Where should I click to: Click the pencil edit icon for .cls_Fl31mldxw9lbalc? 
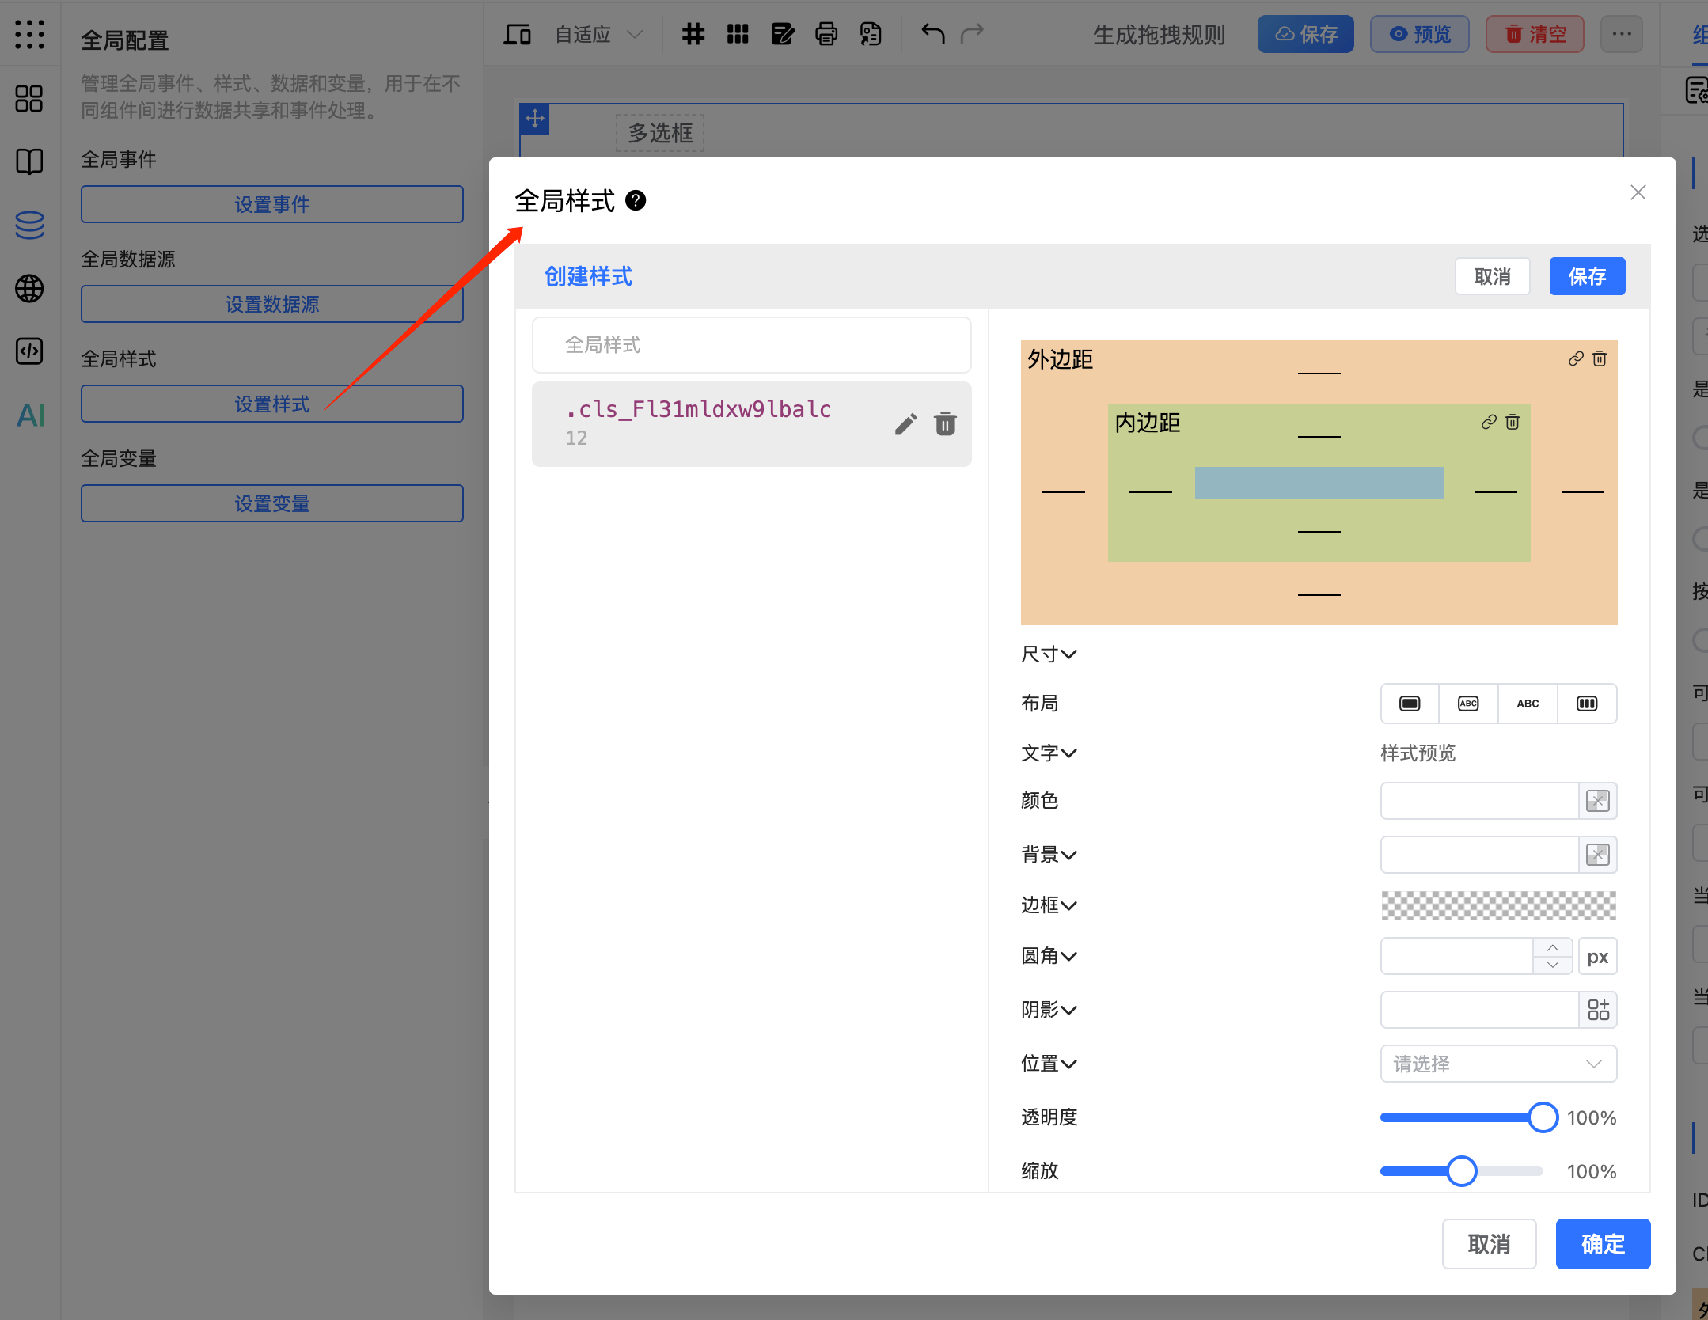905,424
